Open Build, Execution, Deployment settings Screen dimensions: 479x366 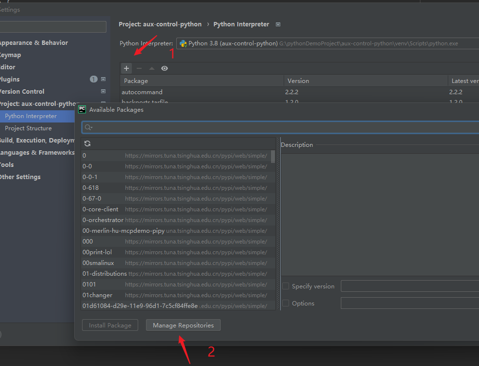37,141
